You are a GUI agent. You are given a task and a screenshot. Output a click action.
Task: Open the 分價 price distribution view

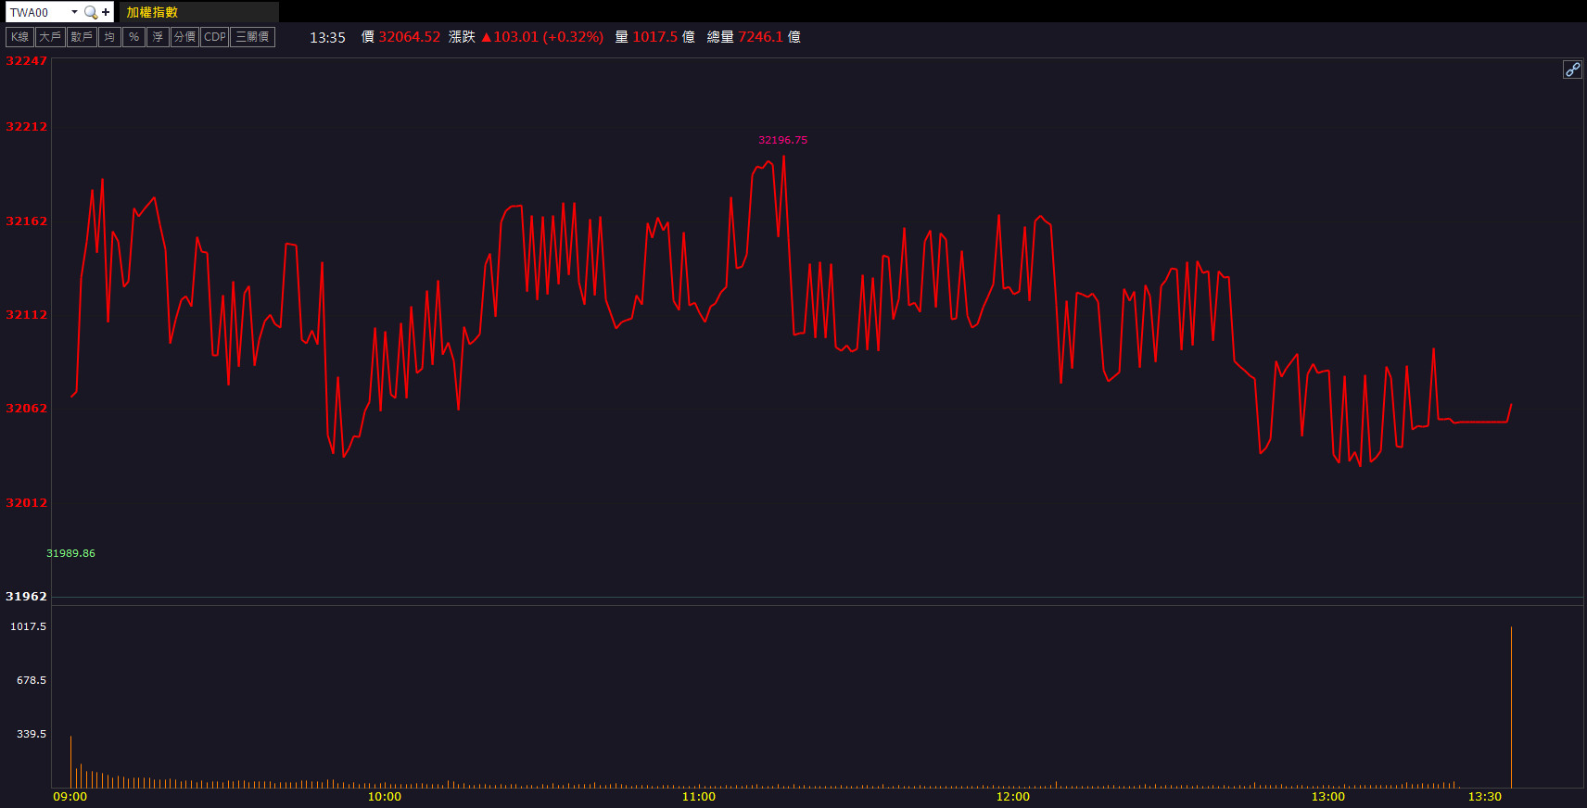(184, 37)
